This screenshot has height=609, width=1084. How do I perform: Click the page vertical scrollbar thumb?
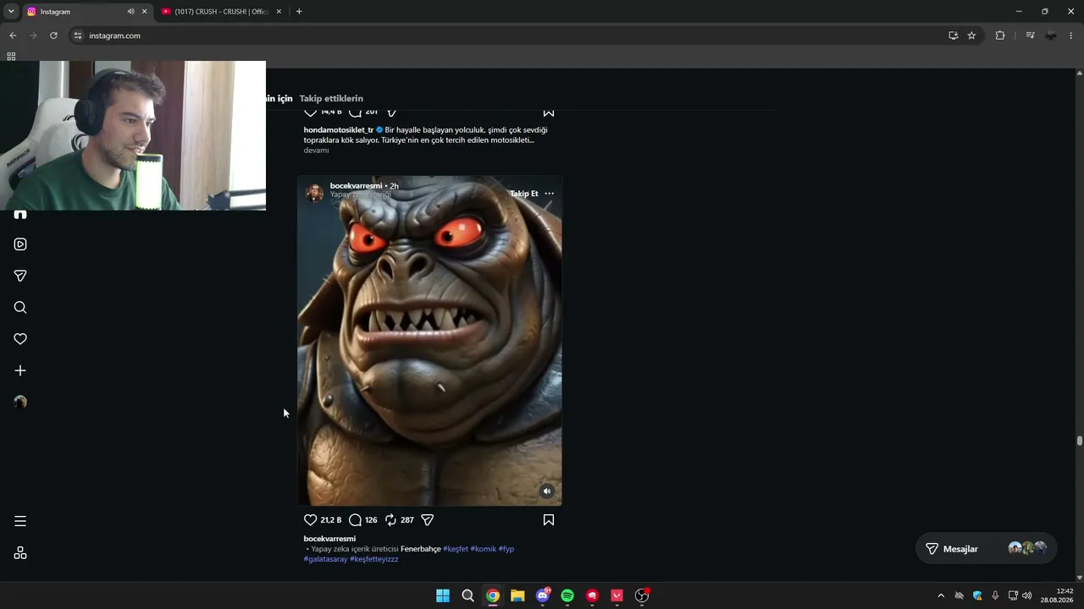tap(1080, 441)
